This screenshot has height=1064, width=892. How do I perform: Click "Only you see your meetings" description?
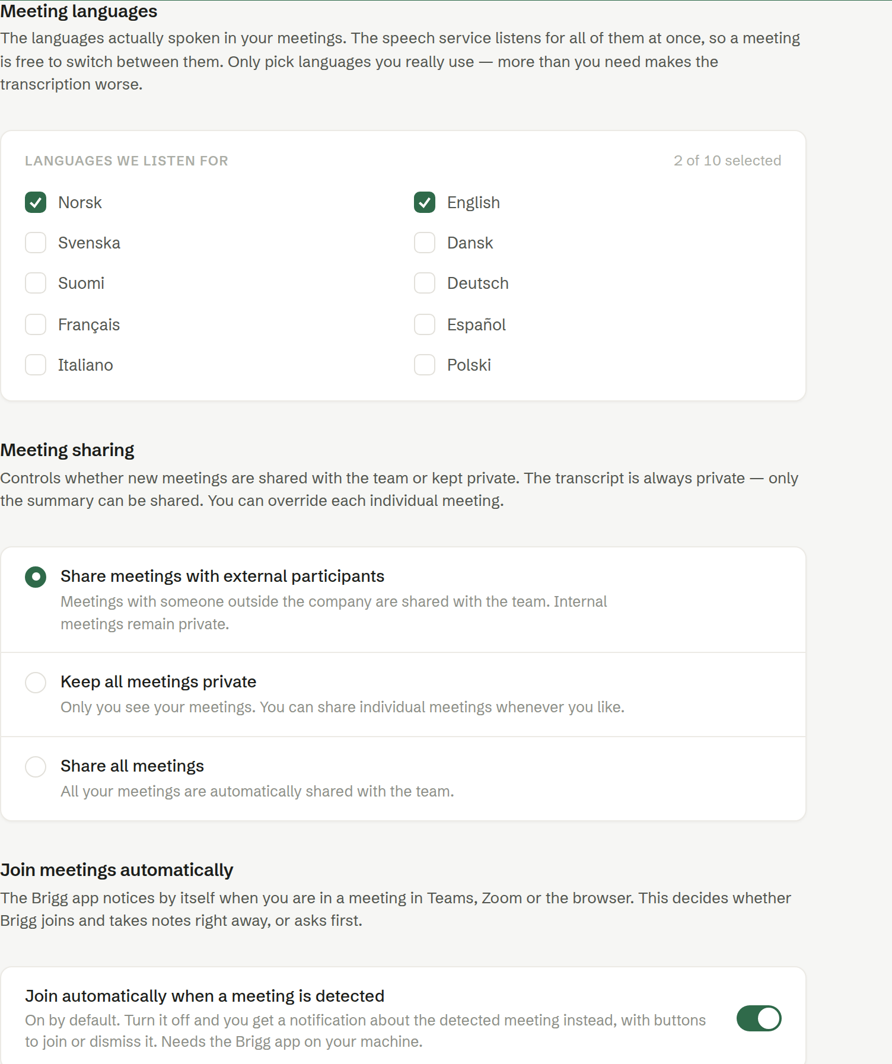343,707
